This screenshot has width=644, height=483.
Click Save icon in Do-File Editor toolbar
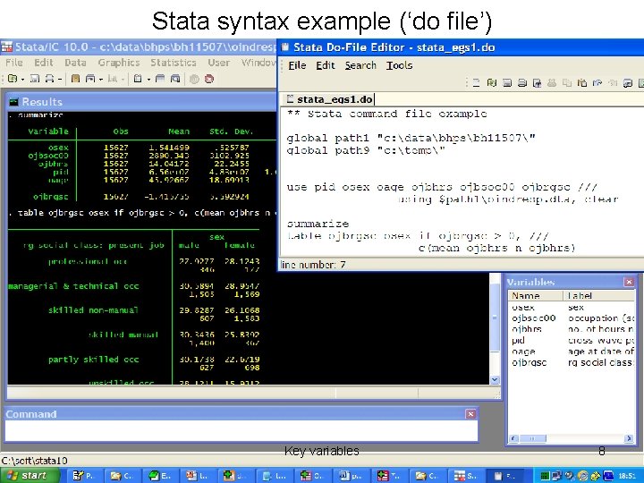click(x=507, y=83)
